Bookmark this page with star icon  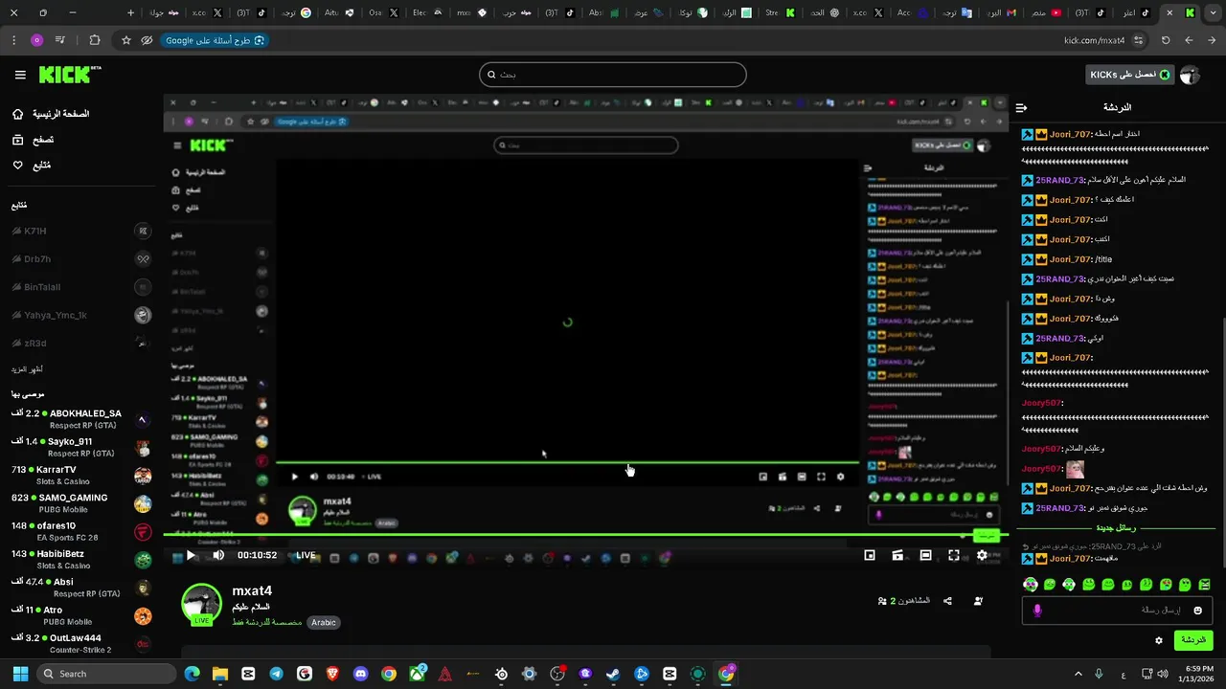(126, 40)
